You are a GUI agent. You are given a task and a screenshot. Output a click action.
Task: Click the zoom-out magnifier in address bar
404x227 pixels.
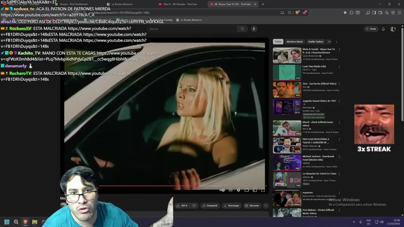pyautogui.click(x=289, y=13)
